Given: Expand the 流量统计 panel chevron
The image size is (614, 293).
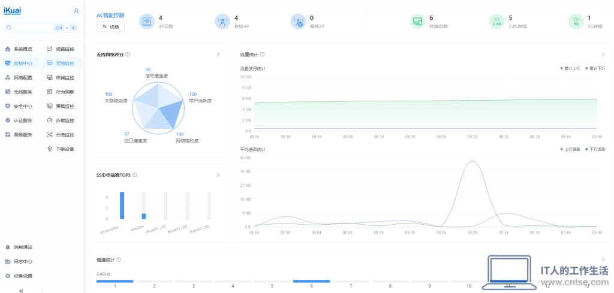Looking at the screenshot, I should 603,55.
